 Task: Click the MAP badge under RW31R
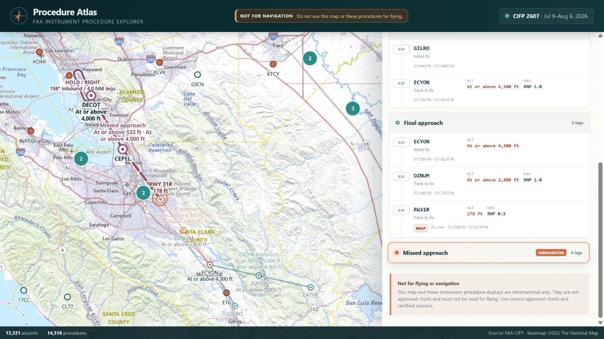pyautogui.click(x=420, y=228)
